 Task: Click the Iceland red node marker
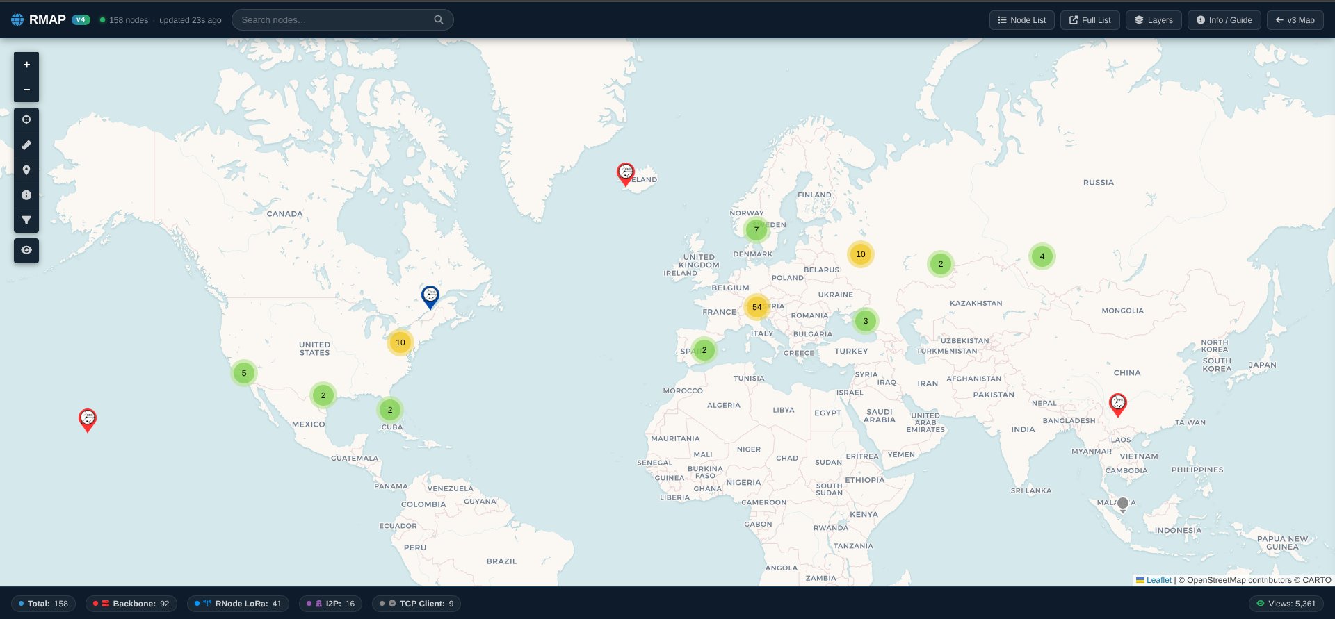pos(626,174)
